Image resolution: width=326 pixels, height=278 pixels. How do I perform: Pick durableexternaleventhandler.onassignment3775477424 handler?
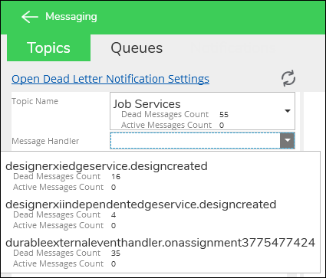coord(160,253)
